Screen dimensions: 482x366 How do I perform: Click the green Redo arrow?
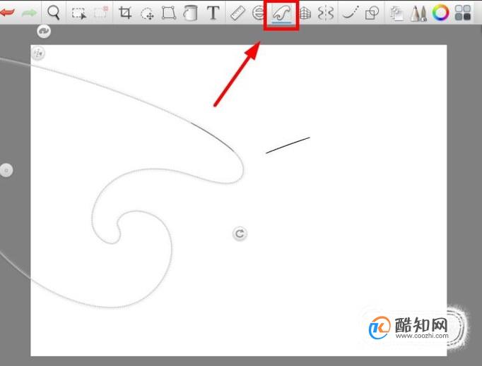click(29, 13)
